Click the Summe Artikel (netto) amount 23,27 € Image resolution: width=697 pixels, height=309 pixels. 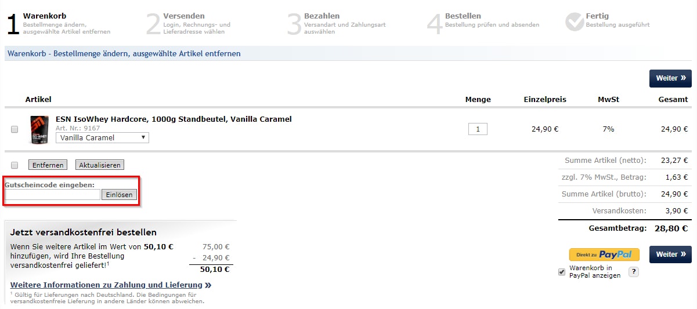674,161
